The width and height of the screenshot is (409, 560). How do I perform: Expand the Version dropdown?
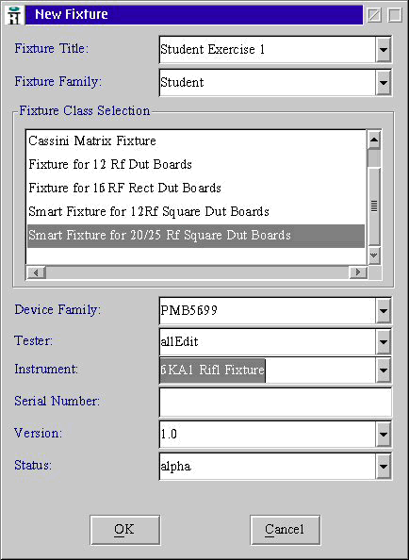coord(384,434)
